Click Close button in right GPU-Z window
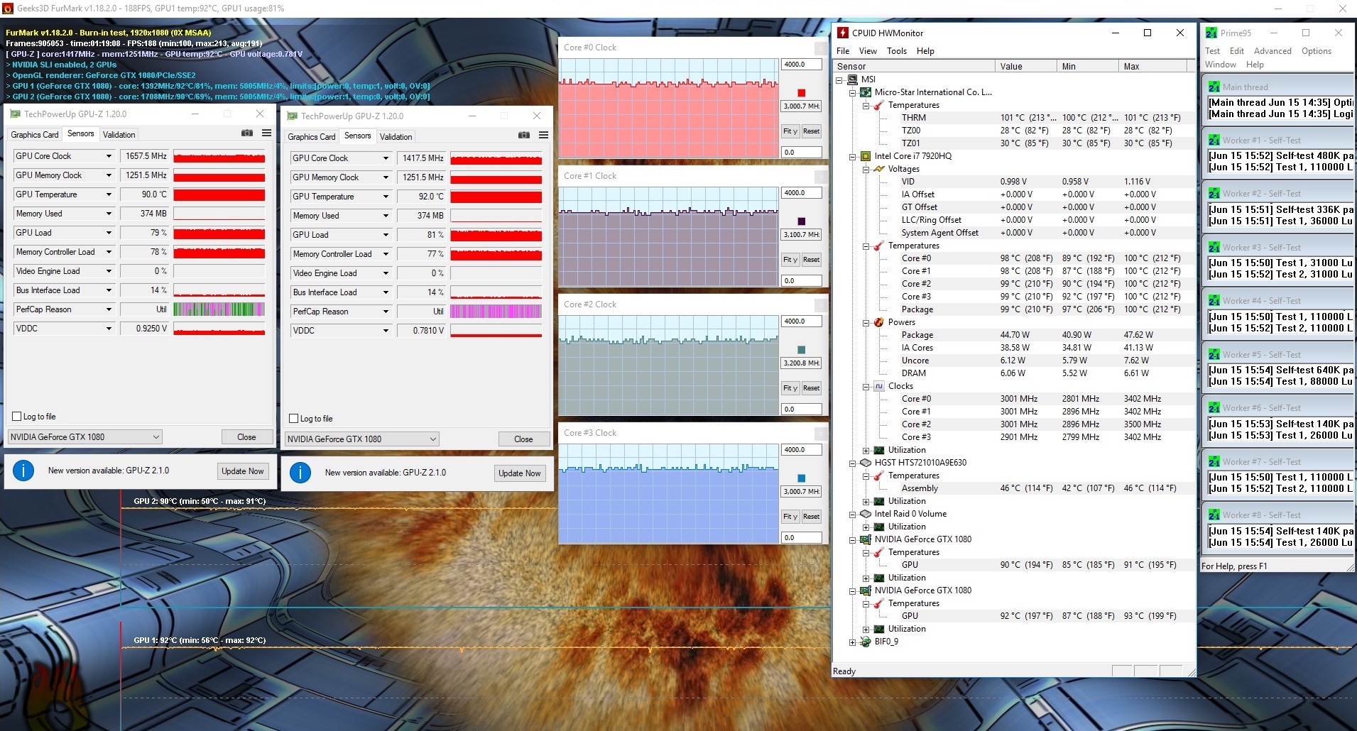The image size is (1357, 731). (523, 439)
